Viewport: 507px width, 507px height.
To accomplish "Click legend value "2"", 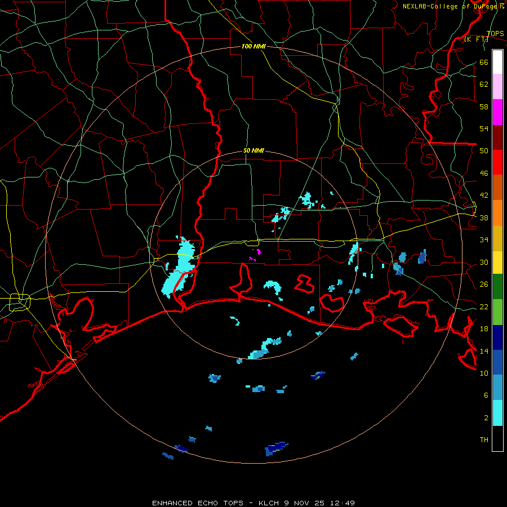I will (x=486, y=417).
